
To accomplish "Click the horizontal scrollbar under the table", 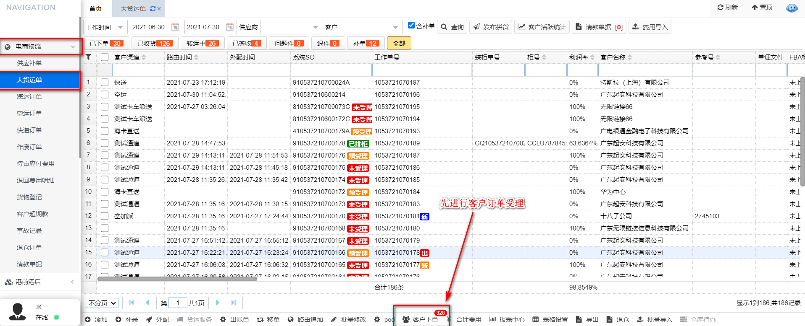I will tap(177, 279).
